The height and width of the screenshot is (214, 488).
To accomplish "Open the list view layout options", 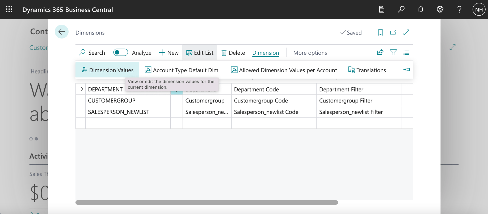I will pyautogui.click(x=406, y=53).
